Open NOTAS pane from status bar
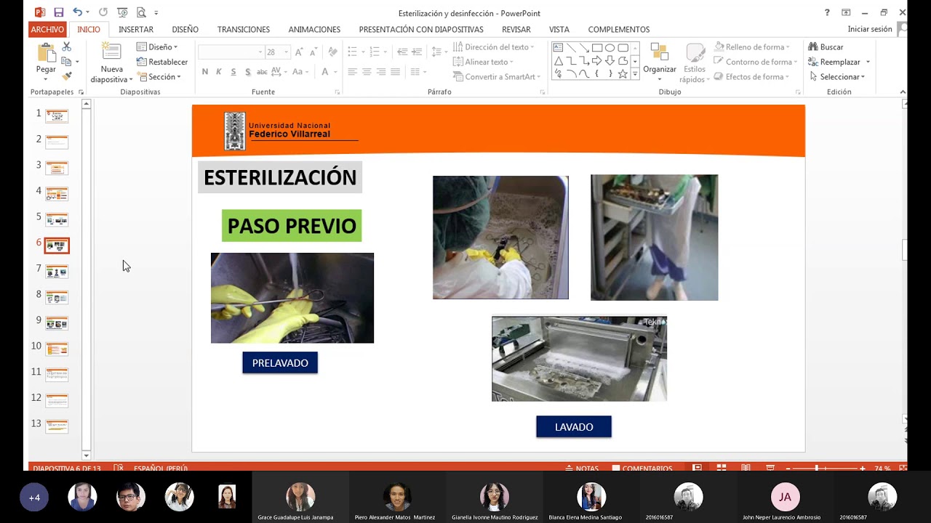Image resolution: width=931 pixels, height=523 pixels. [581, 469]
